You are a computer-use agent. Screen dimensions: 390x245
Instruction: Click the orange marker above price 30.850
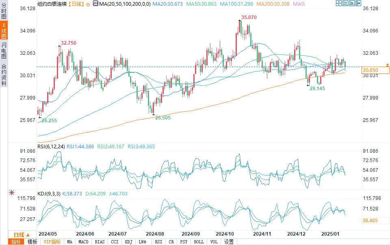(387, 65)
